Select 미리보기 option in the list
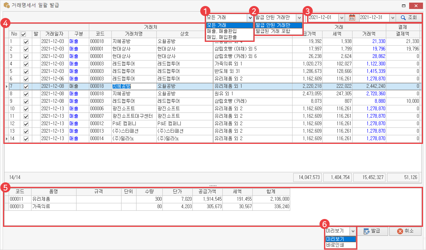The image size is (426, 250). [x=341, y=239]
